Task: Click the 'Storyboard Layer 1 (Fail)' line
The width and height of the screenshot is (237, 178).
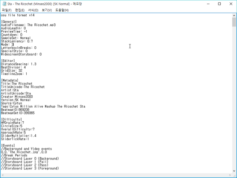Action: pyautogui.click(x=24, y=162)
